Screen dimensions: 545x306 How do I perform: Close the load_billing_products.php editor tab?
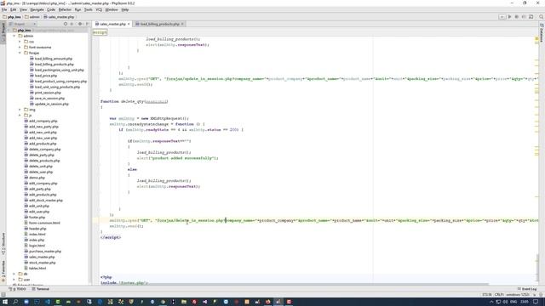point(182,24)
